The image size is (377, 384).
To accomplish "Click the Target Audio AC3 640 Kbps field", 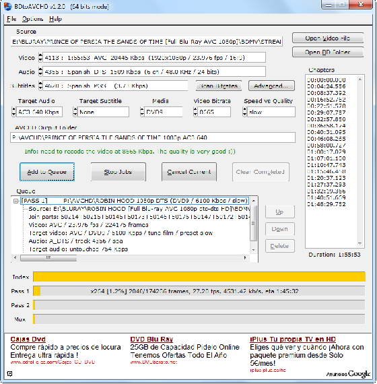I will [39, 112].
